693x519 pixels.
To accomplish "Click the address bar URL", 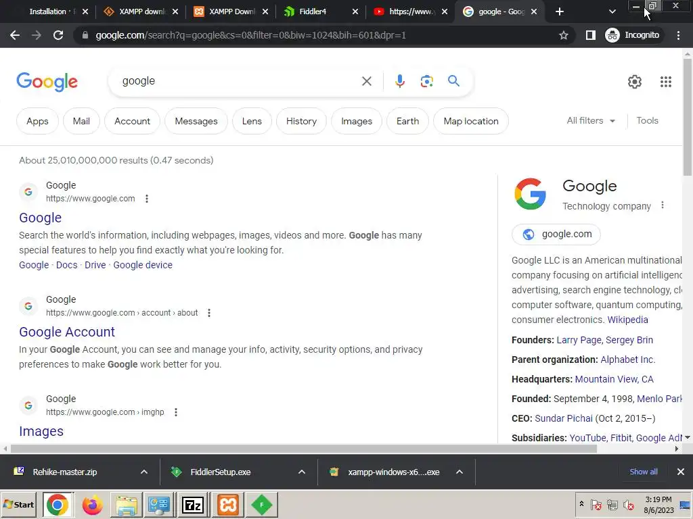I will (x=250, y=35).
